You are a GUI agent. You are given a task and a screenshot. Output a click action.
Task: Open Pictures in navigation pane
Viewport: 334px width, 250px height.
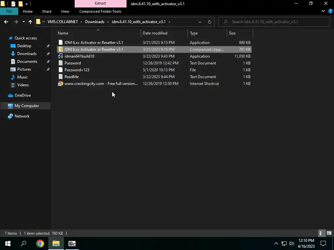tap(24, 69)
